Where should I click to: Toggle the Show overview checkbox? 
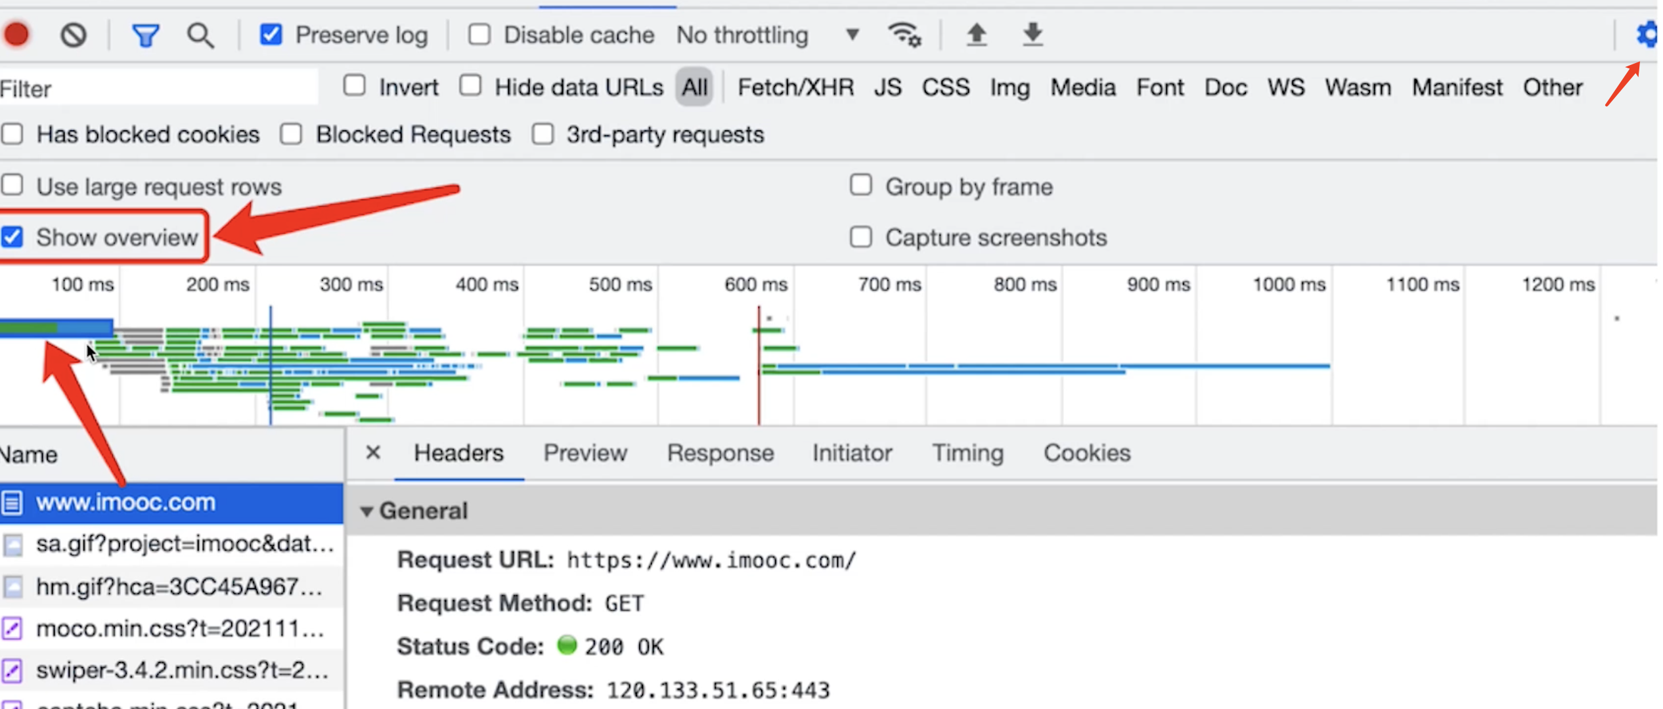(x=13, y=237)
